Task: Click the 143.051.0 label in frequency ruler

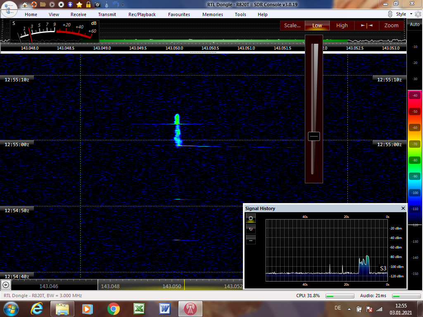Action: pos(246,48)
